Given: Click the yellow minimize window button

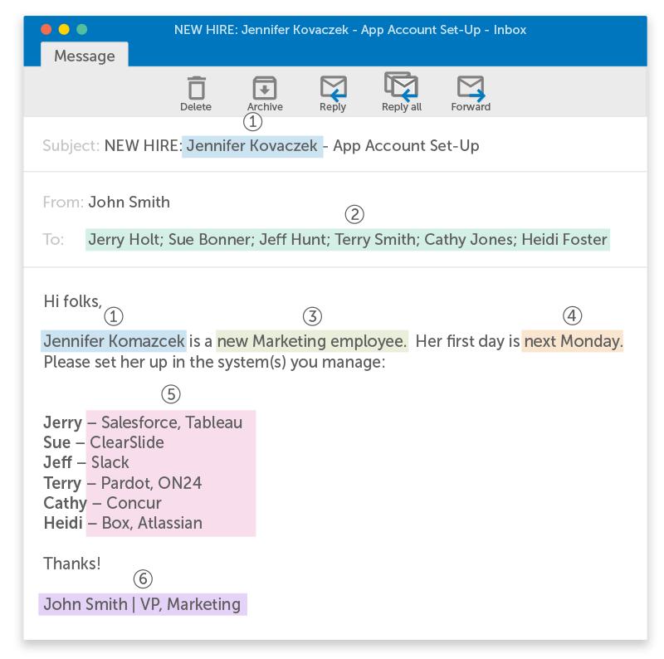Looking at the screenshot, I should pos(64,29).
